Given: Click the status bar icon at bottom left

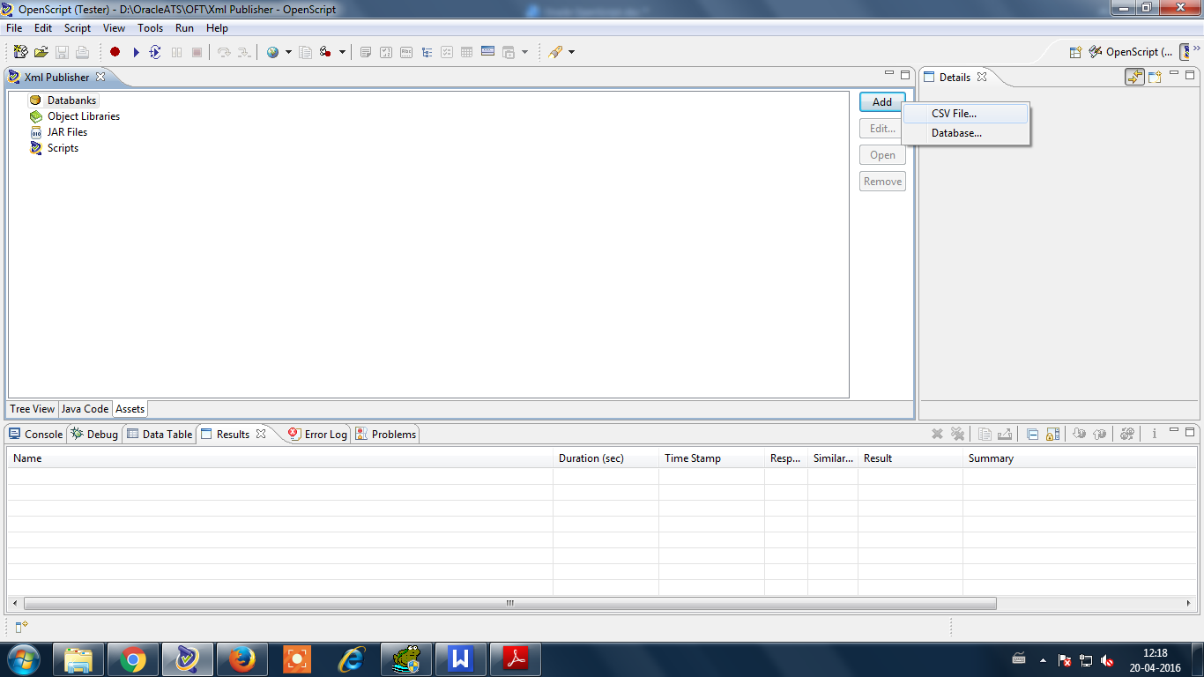Looking at the screenshot, I should pos(22,627).
